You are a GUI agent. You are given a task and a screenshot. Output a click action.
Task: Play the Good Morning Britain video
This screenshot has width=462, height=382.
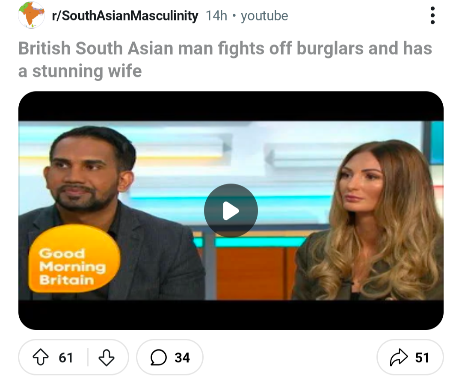pyautogui.click(x=231, y=210)
